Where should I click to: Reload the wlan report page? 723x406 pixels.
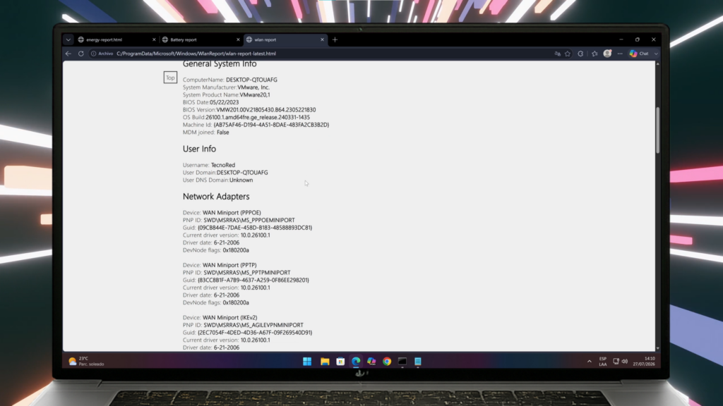80,54
